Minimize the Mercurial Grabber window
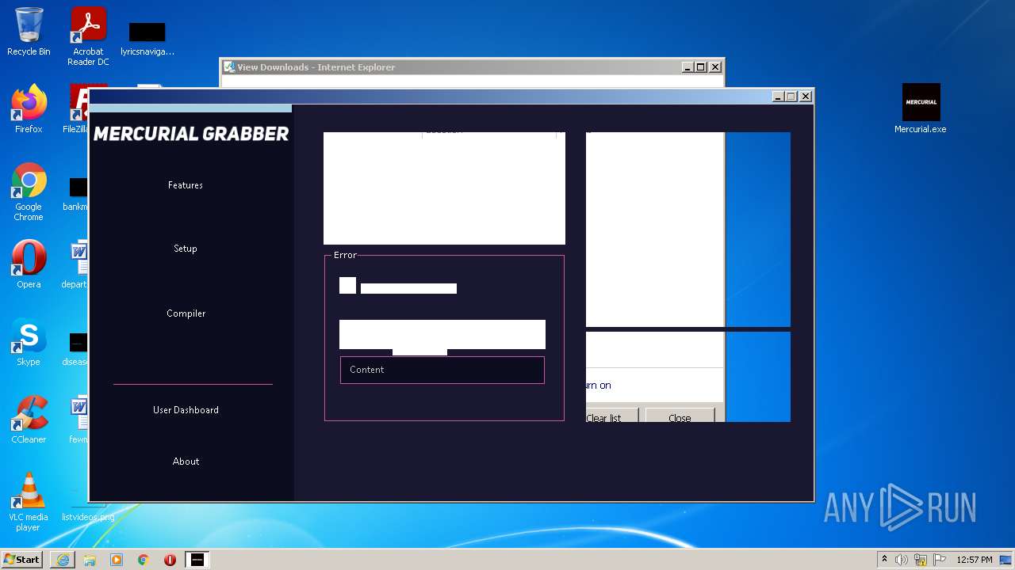 pos(778,97)
